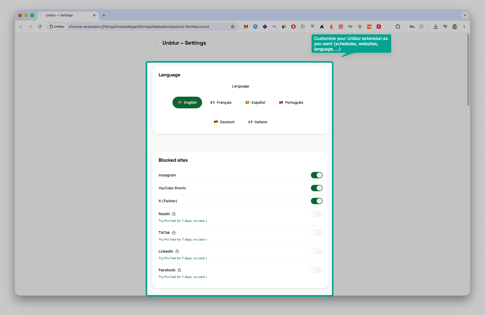This screenshot has width=485, height=315.
Task: Open a new browser tab
Action: pos(104,15)
